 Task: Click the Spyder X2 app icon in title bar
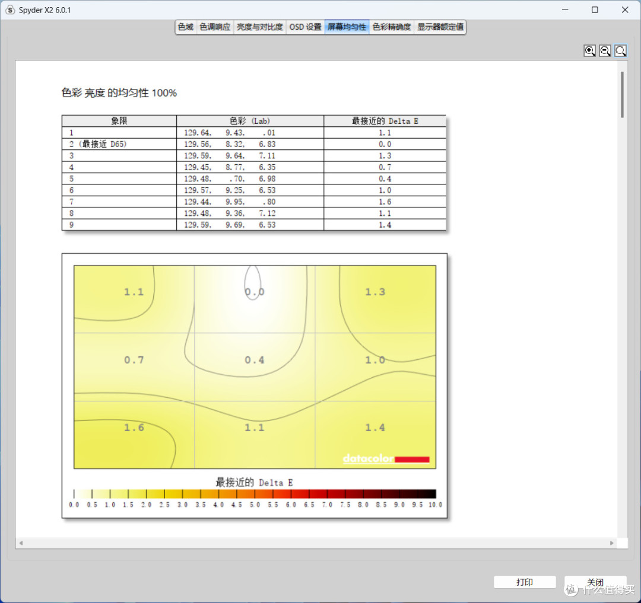point(10,10)
